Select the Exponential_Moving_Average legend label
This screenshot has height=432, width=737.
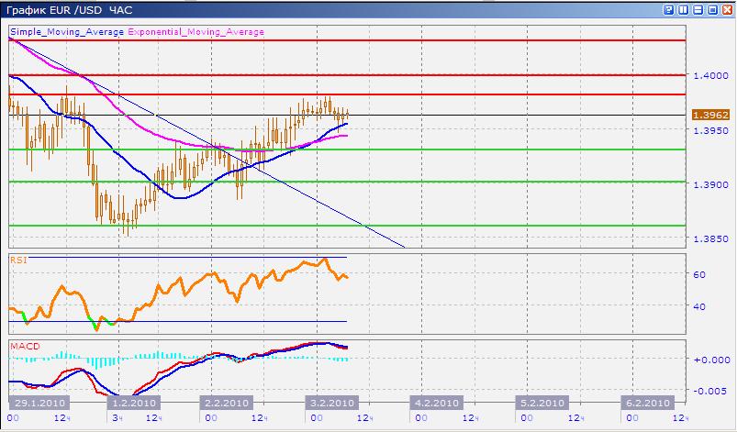coord(196,32)
